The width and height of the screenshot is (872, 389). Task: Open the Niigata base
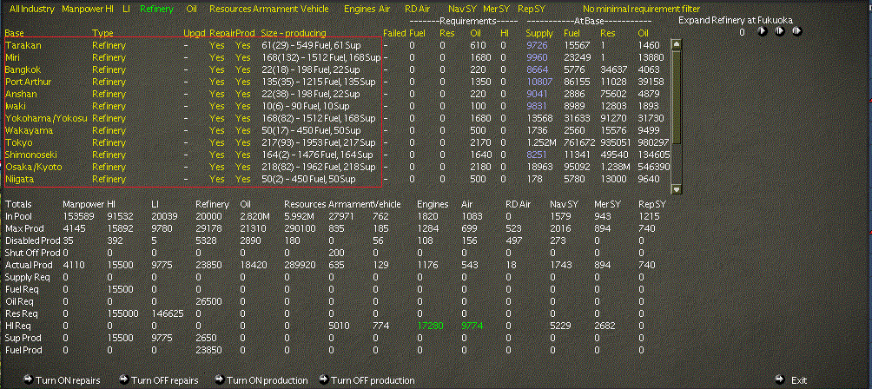(x=19, y=180)
